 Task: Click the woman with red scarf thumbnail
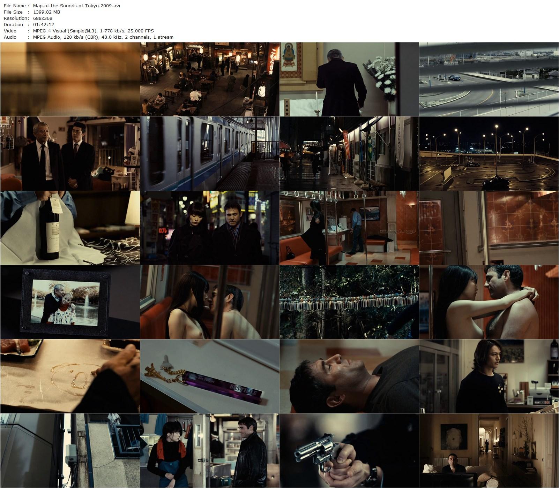point(210,451)
